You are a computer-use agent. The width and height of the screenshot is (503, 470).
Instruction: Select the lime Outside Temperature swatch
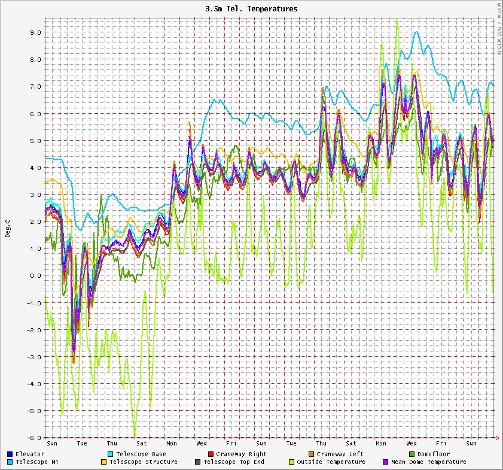(292, 462)
